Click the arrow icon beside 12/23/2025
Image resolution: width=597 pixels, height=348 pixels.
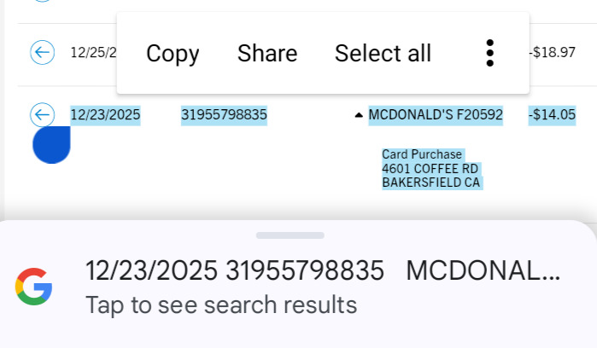pyautogui.click(x=42, y=114)
